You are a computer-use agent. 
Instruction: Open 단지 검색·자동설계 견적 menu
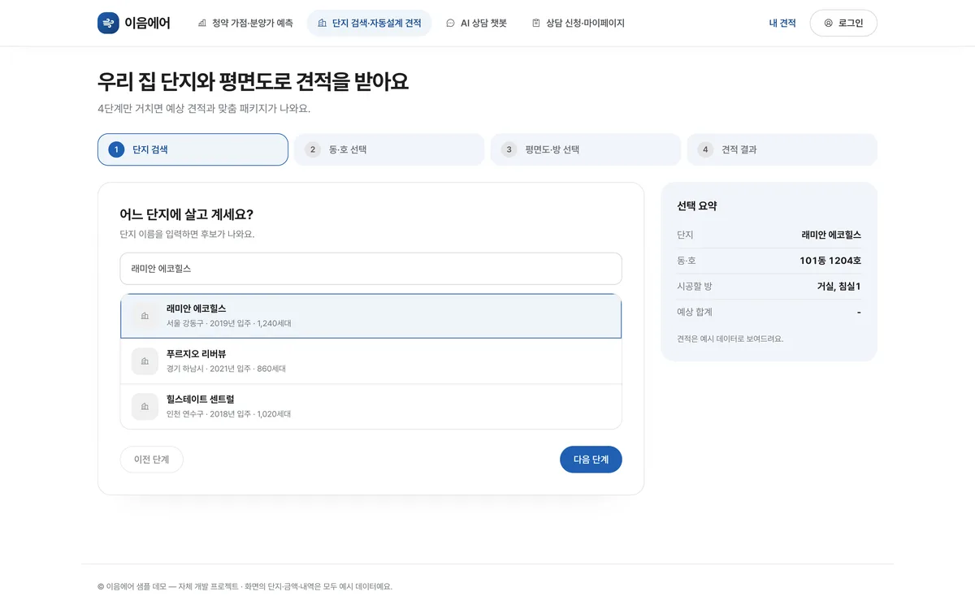[x=370, y=24]
